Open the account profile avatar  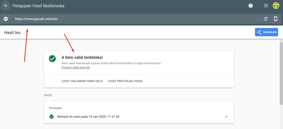(276, 6)
